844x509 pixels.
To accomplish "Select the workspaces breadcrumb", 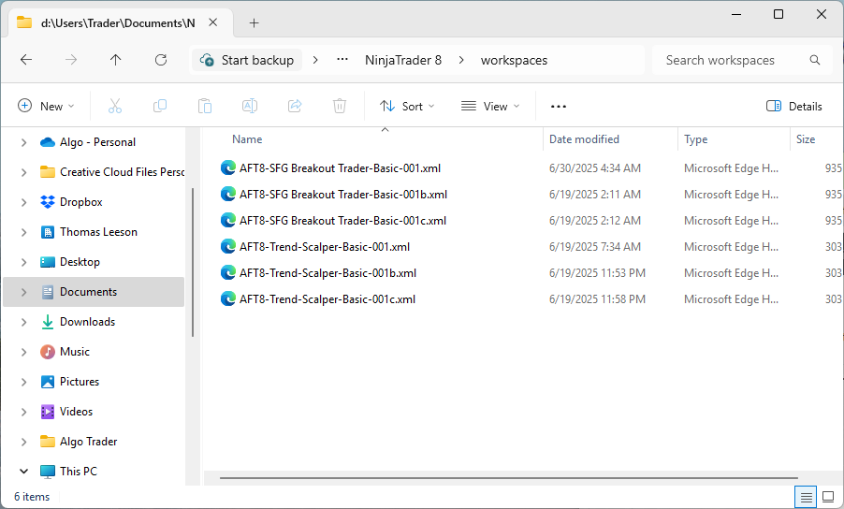I will 514,60.
